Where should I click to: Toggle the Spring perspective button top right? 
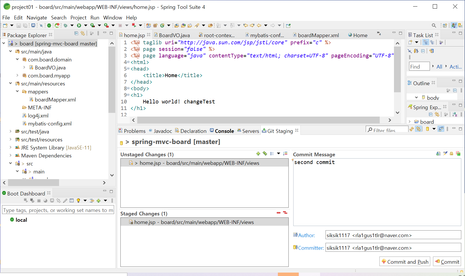pos(454,25)
